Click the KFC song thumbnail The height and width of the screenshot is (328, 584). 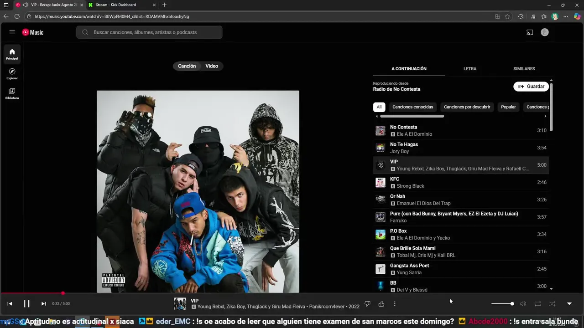pos(380,183)
